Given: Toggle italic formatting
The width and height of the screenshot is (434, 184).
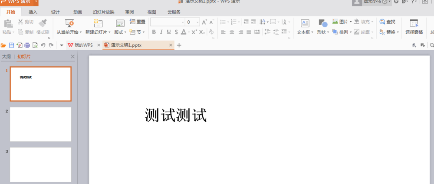Looking at the screenshot, I should pyautogui.click(x=161, y=32).
